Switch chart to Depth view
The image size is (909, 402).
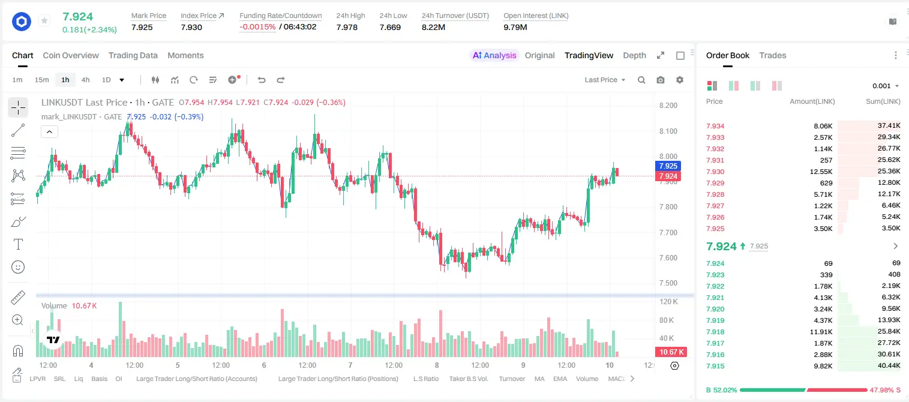click(634, 55)
